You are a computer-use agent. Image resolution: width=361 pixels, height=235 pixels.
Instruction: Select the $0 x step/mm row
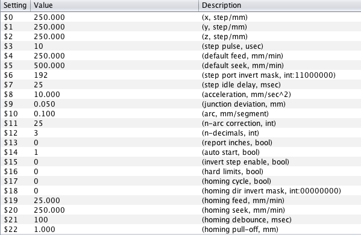[x=181, y=17]
